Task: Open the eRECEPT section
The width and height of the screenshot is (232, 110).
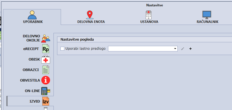Action: point(31,49)
